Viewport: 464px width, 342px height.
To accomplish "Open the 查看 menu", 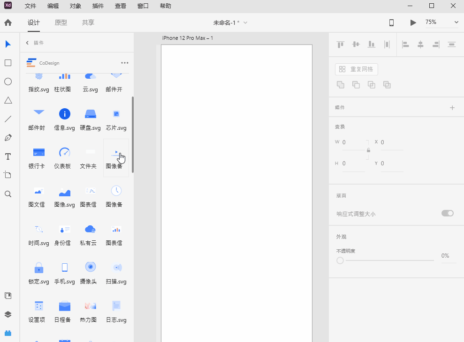I will coord(121,6).
